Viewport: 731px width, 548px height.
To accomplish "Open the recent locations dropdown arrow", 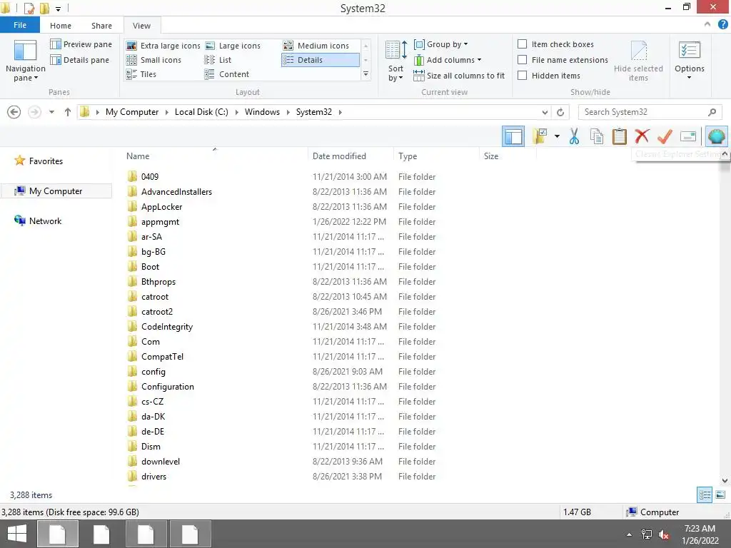I will [x=51, y=112].
